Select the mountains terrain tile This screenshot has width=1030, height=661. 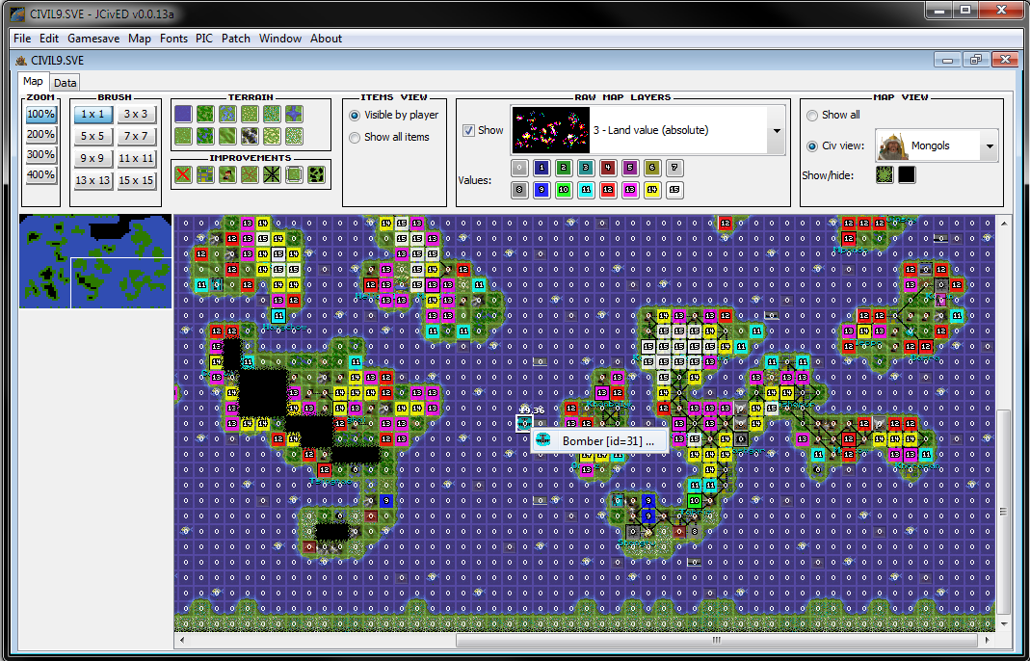click(x=251, y=136)
